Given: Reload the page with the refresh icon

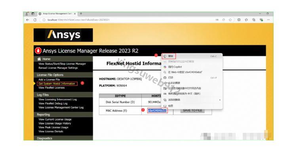Looking at the screenshot, I should (35, 20).
